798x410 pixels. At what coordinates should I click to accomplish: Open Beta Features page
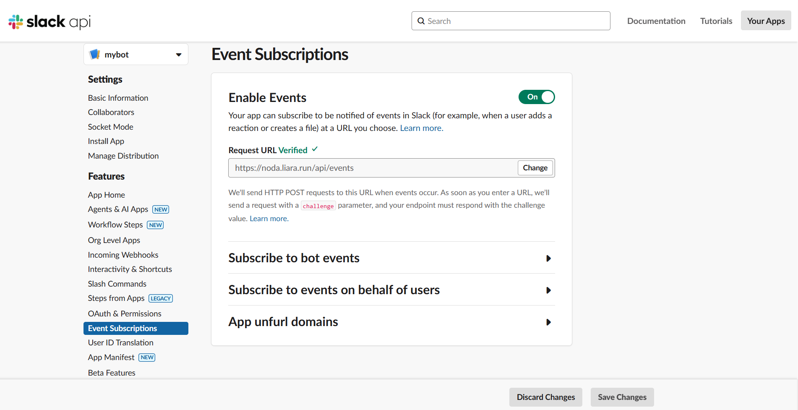click(112, 373)
